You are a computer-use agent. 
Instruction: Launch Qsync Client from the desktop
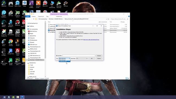coord(18,4)
